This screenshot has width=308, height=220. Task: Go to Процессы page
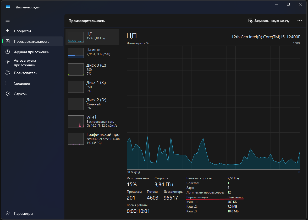click(32, 31)
